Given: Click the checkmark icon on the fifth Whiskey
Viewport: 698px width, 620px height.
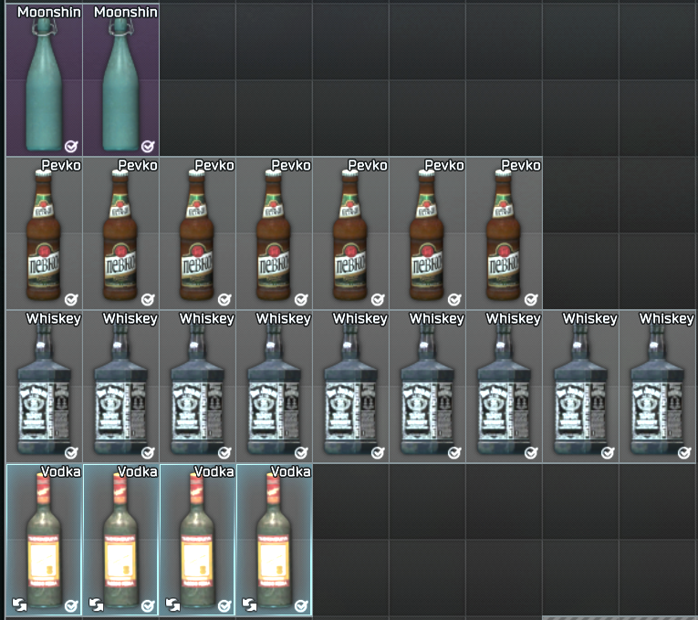Looking at the screenshot, I should point(378,453).
